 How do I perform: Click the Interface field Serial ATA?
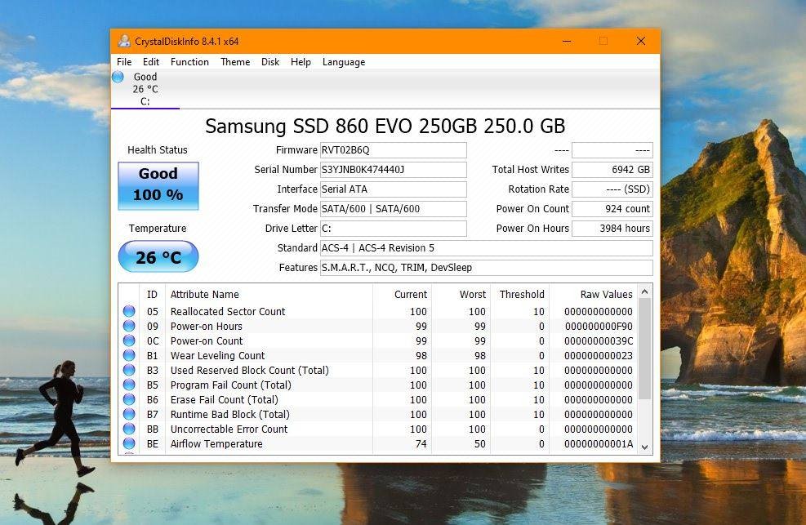(x=394, y=189)
